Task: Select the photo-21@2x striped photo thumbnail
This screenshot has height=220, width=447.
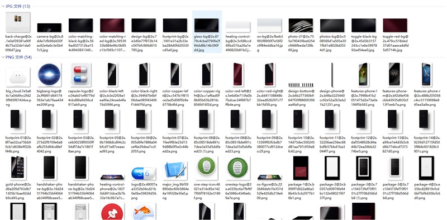Action: (301, 25)
